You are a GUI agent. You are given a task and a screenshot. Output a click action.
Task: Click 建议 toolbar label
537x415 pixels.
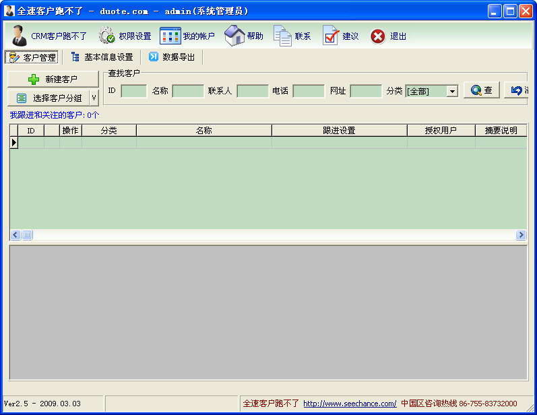pyautogui.click(x=350, y=36)
